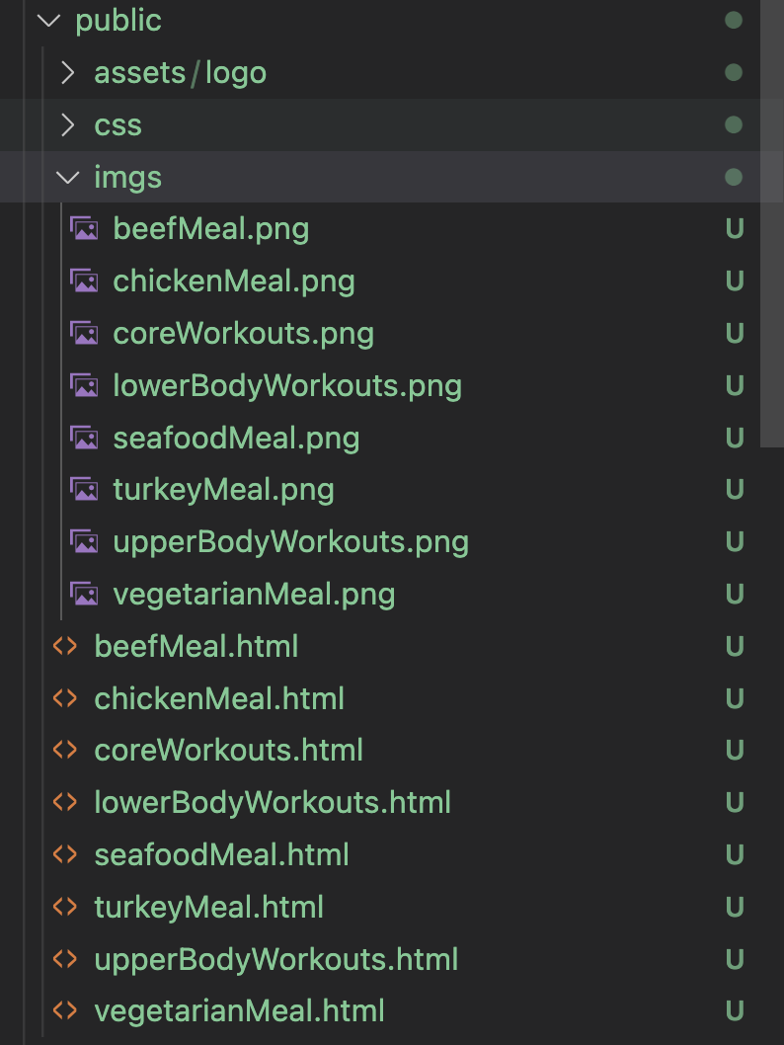Screen dimensions: 784x1045
Task: Expand the css folder chevron
Action: (67, 124)
